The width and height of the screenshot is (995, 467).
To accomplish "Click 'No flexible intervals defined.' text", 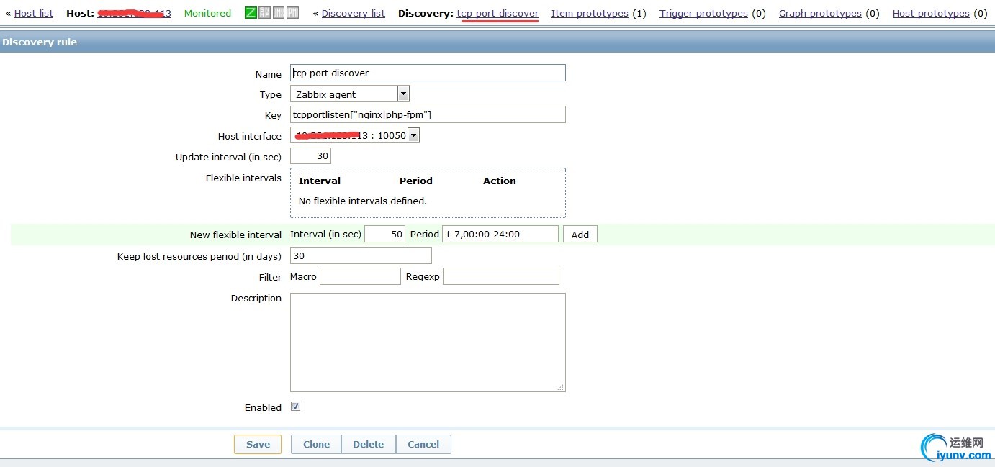I will 363,201.
